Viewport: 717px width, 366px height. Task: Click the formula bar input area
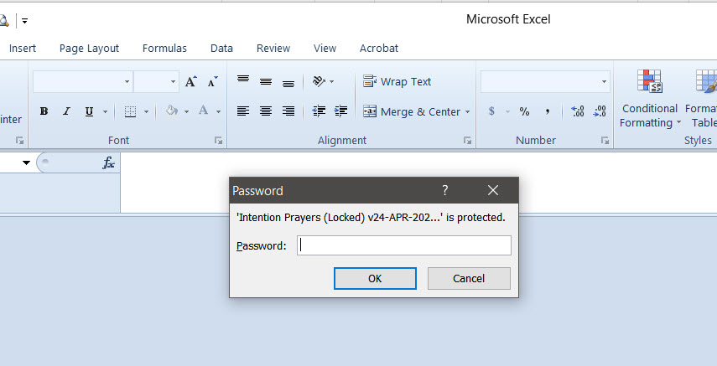[x=418, y=183]
